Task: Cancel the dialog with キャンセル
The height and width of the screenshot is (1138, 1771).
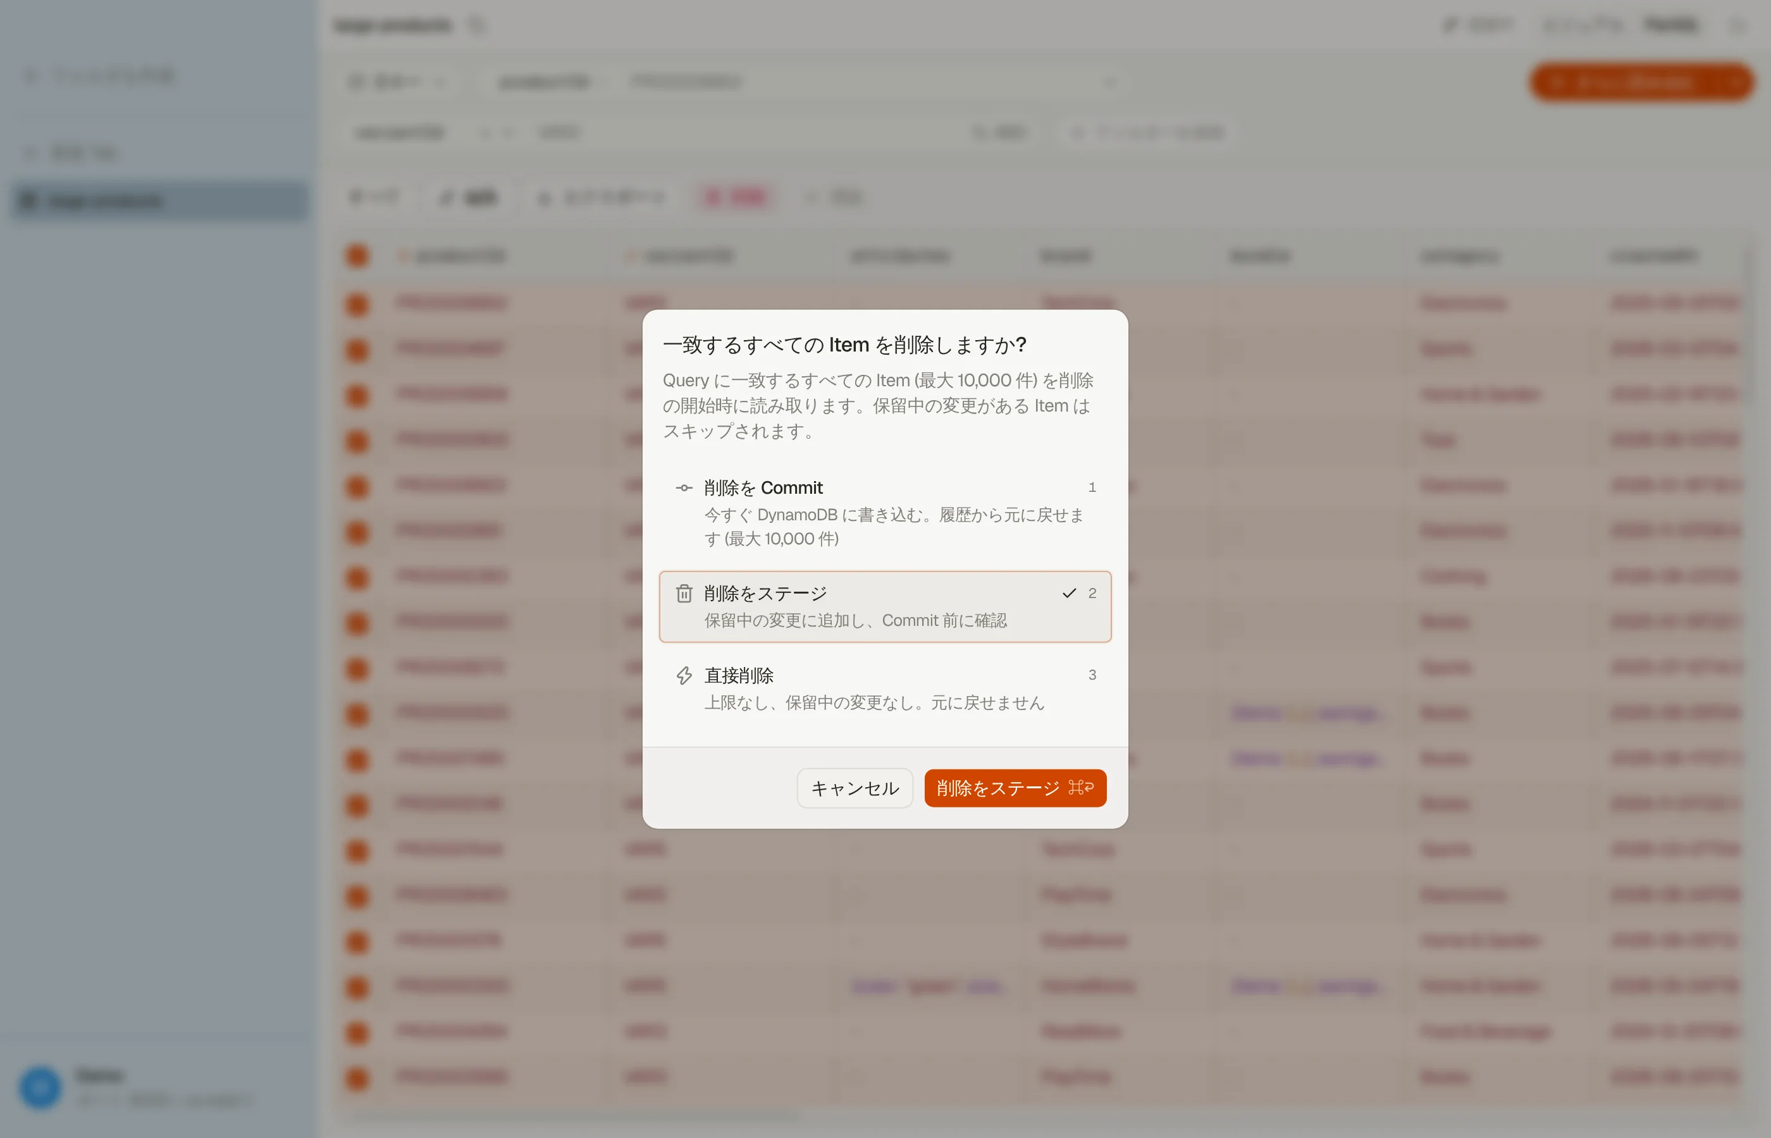Action: pos(855,788)
